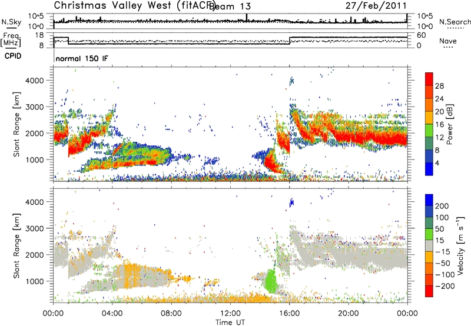The image size is (471, 326).
Task: Click the date "27/Feb/2011"
Action: [376, 6]
